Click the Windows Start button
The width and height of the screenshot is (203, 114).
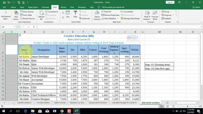tap(3, 111)
